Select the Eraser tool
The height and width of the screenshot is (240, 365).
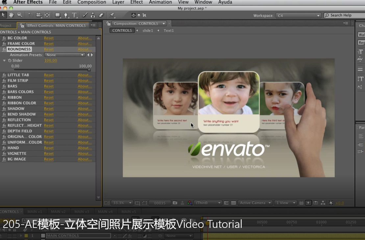[x=101, y=15]
